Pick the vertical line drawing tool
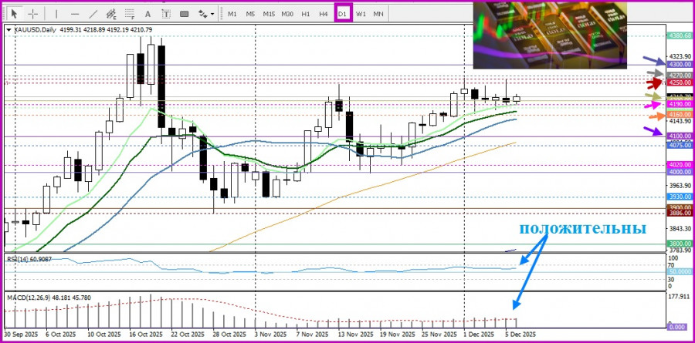The image size is (695, 343). (x=56, y=14)
